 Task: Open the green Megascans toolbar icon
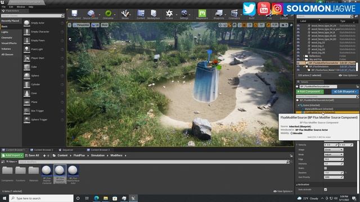pos(202,13)
